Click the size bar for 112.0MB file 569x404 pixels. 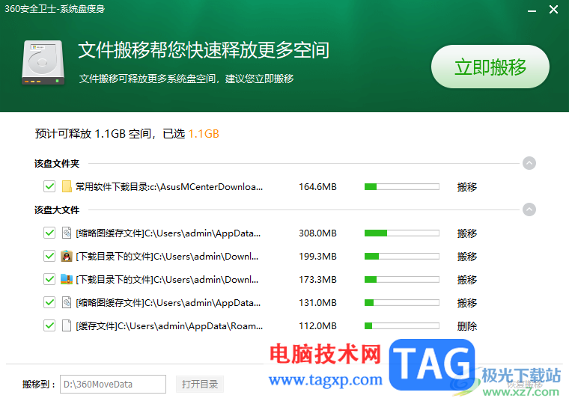[402, 326]
